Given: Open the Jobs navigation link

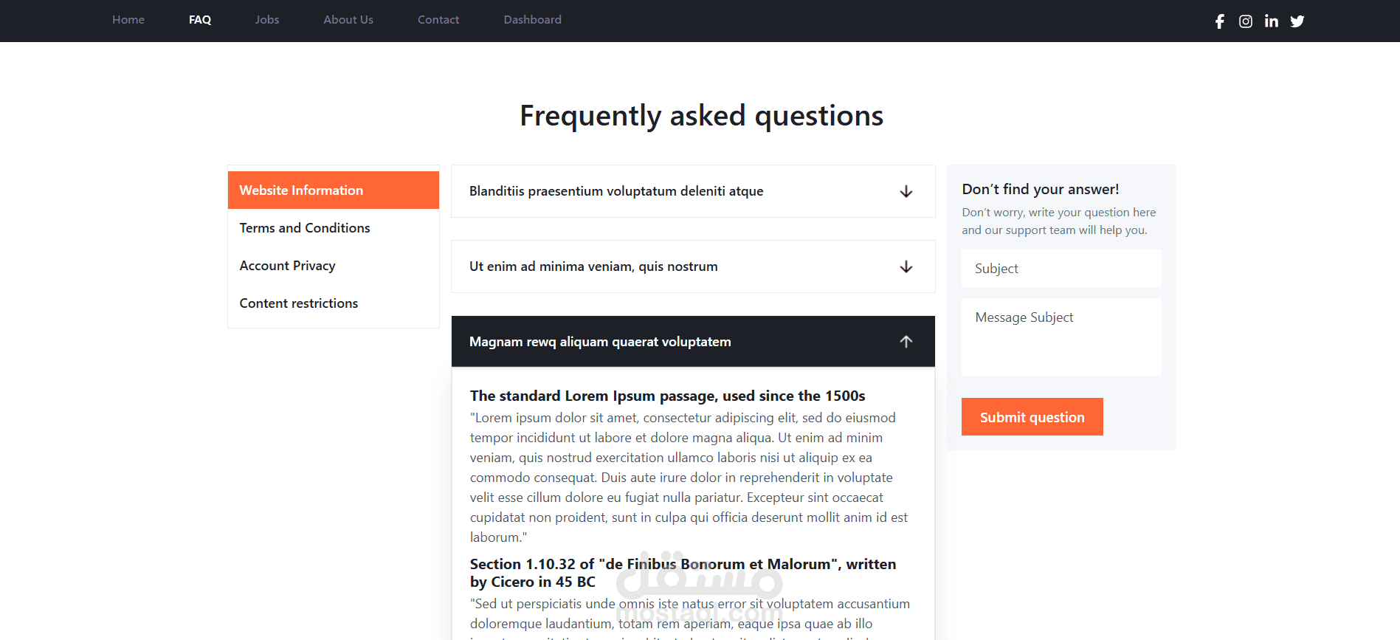Looking at the screenshot, I should pyautogui.click(x=267, y=20).
